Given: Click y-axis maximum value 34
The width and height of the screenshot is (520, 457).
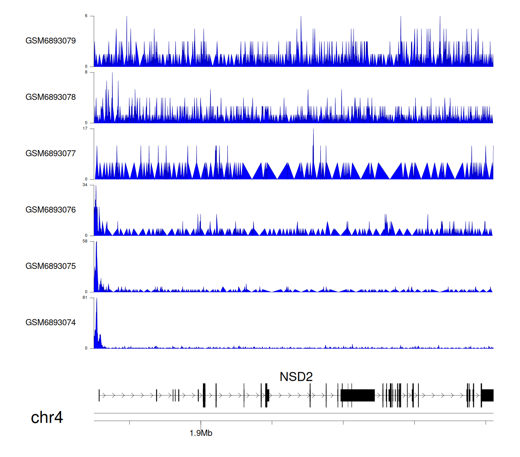Looking at the screenshot, I should pyautogui.click(x=85, y=185).
